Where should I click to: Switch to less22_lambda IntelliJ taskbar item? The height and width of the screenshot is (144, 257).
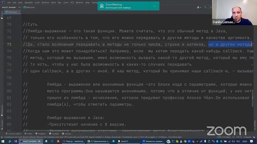click(x=31, y=141)
